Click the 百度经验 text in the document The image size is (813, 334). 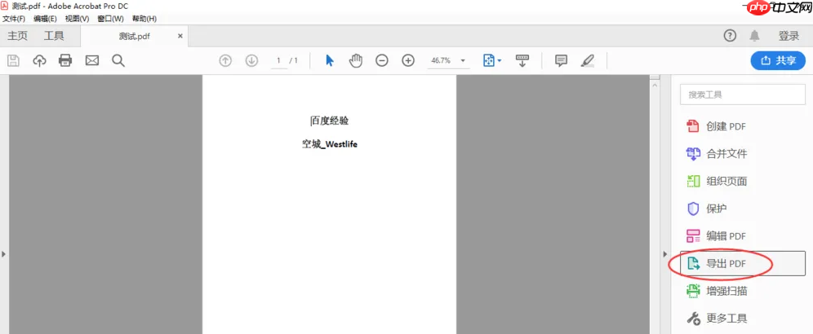tap(330, 121)
